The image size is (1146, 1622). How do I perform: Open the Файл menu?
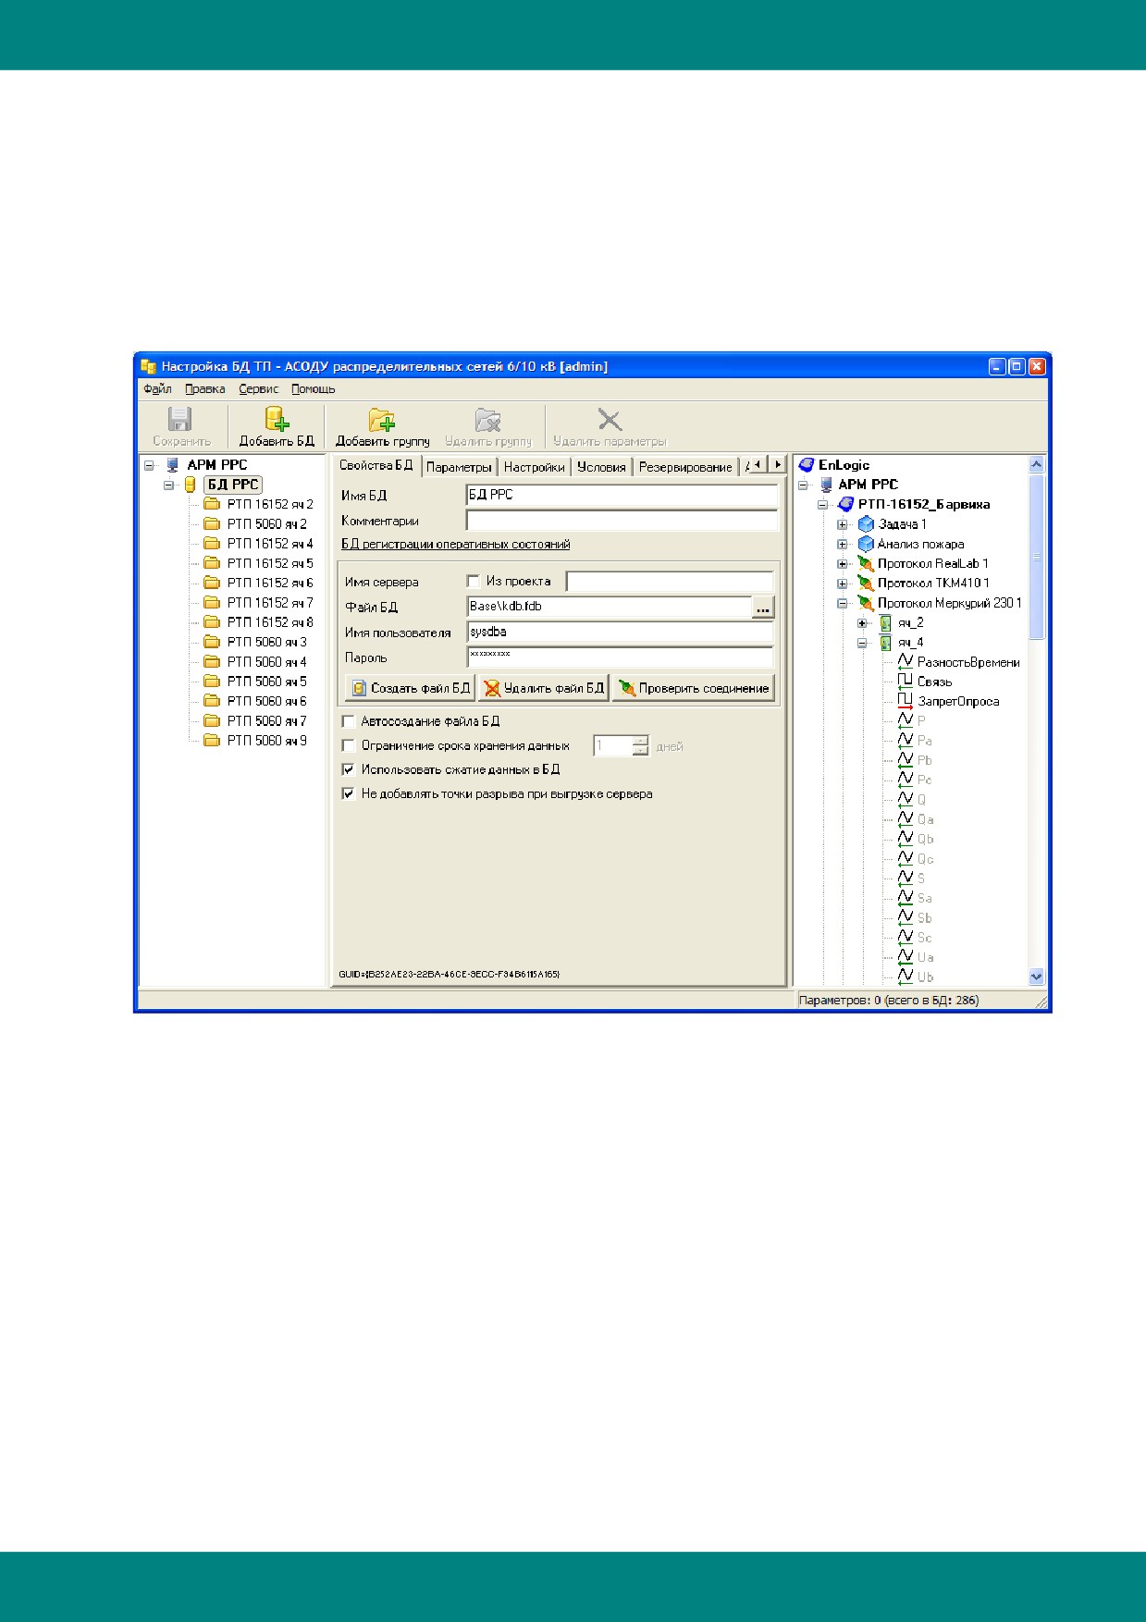coord(157,389)
